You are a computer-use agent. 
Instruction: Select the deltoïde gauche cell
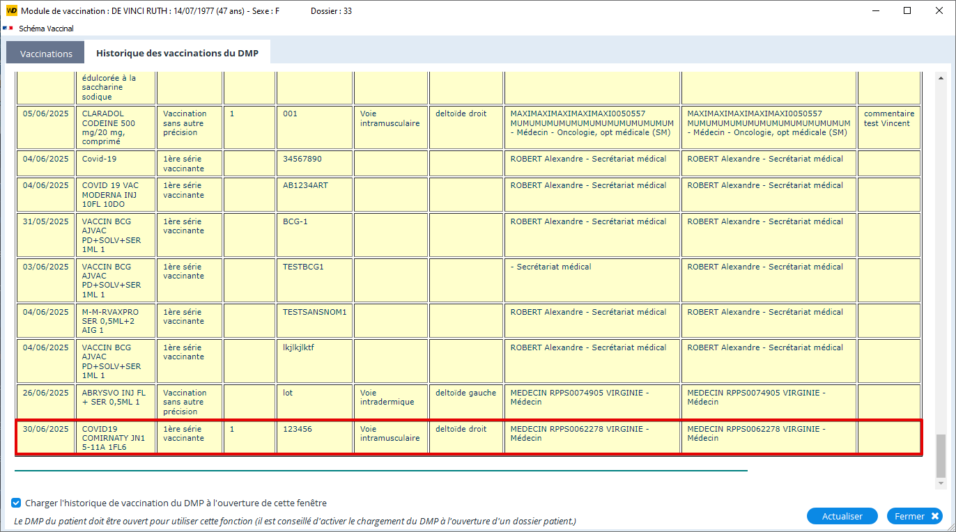[465, 402]
